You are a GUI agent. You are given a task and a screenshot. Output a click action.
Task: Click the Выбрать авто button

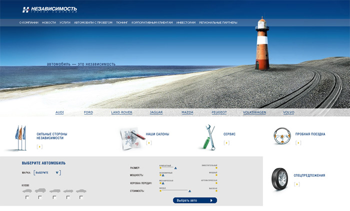tap(195, 201)
